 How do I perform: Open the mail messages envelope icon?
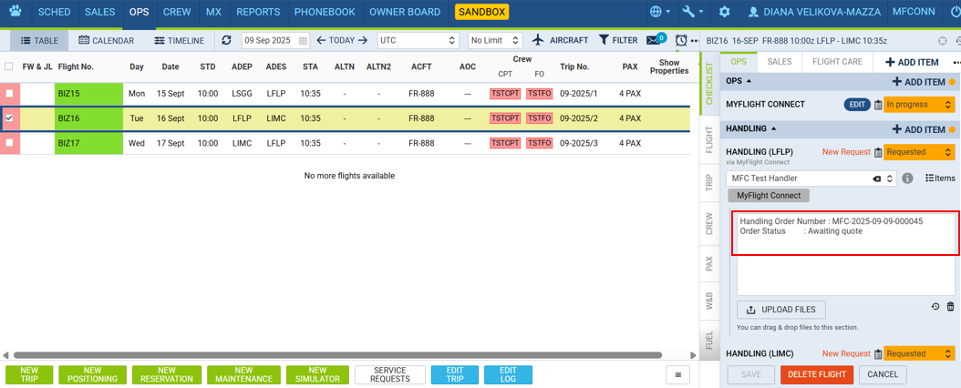point(653,41)
